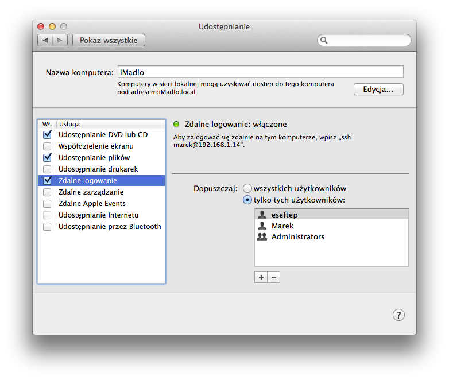Remove a user with the minus button
Screen dimensions: 449x380
point(274,277)
